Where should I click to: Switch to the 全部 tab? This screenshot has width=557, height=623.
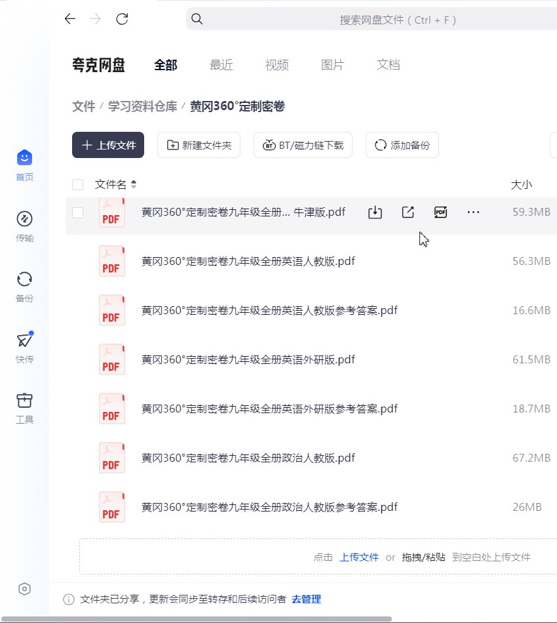click(x=166, y=65)
